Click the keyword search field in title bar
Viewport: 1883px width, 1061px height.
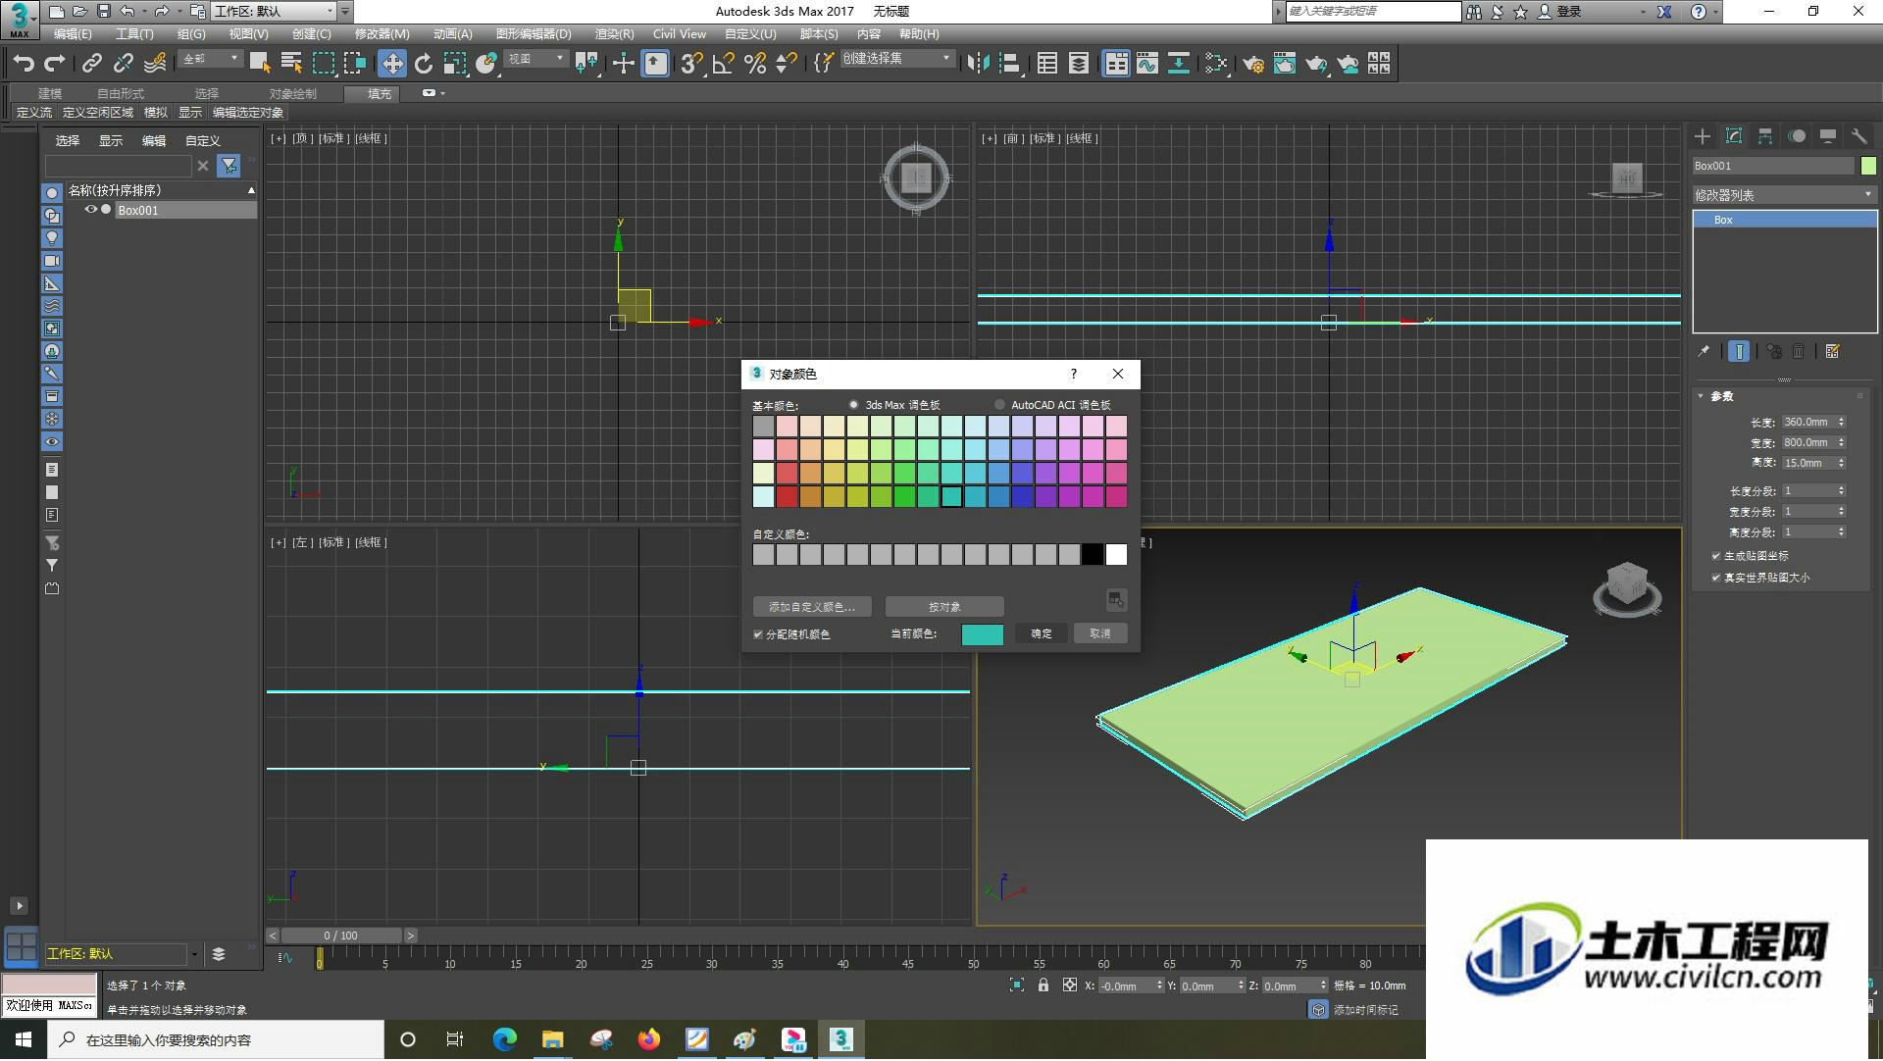point(1373,11)
